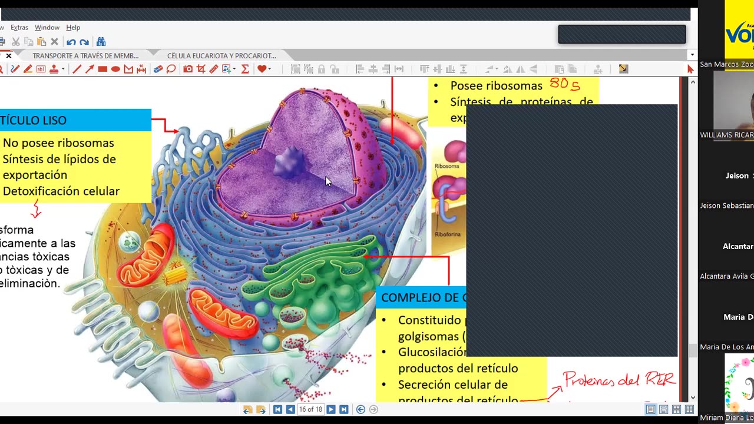Enable single page view layout

pos(650,410)
